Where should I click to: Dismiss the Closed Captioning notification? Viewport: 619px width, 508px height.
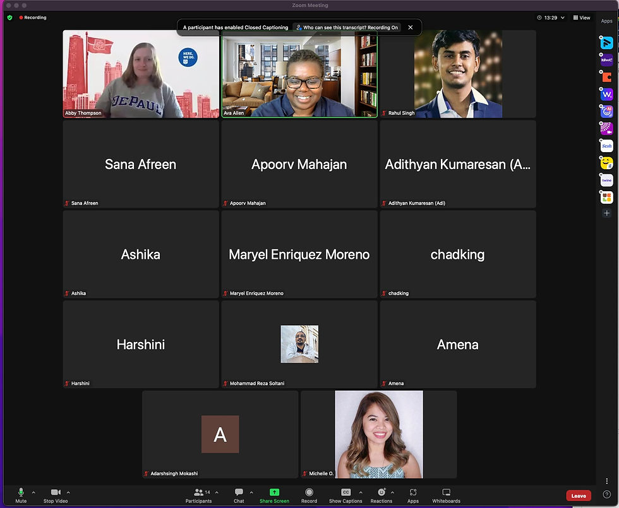(411, 27)
